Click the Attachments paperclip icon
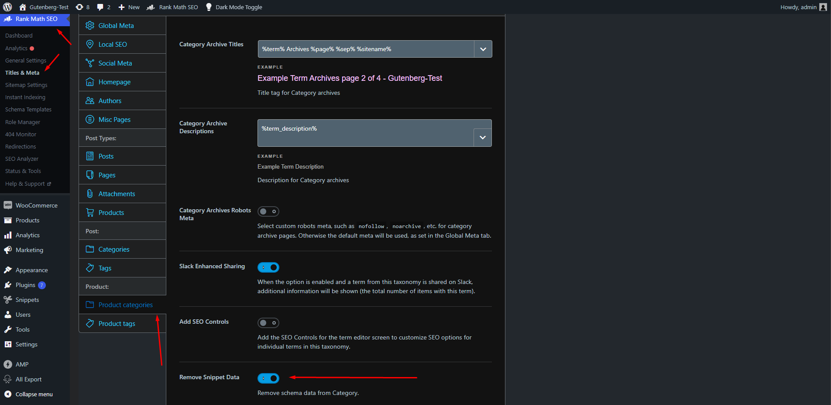831x405 pixels. pos(90,194)
